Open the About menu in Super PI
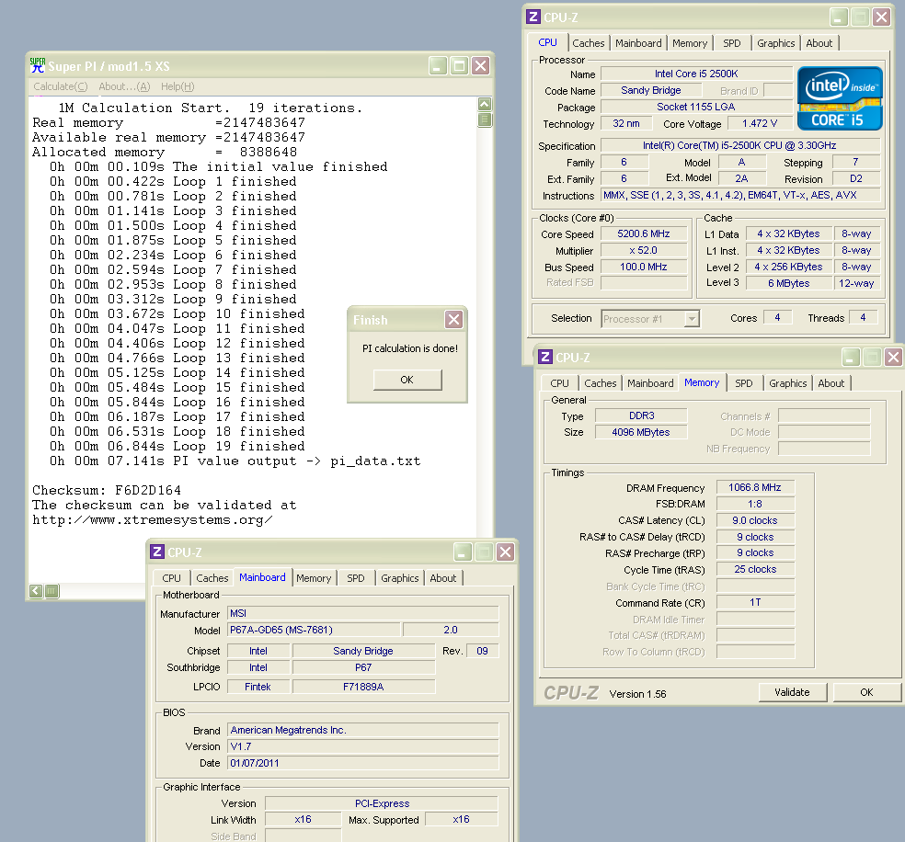This screenshot has width=905, height=842. 124,86
